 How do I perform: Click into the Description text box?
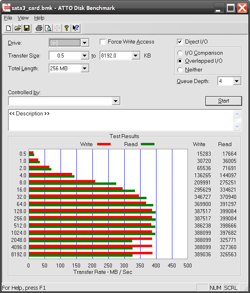[x=121, y=120]
